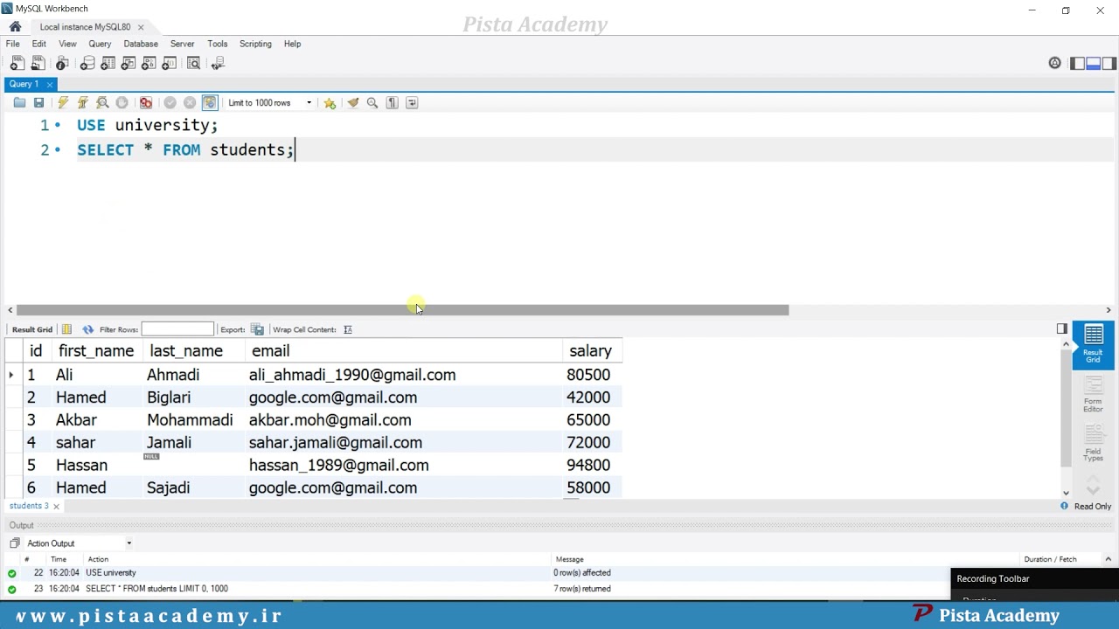Open SQL script file in new tab

[x=38, y=63]
